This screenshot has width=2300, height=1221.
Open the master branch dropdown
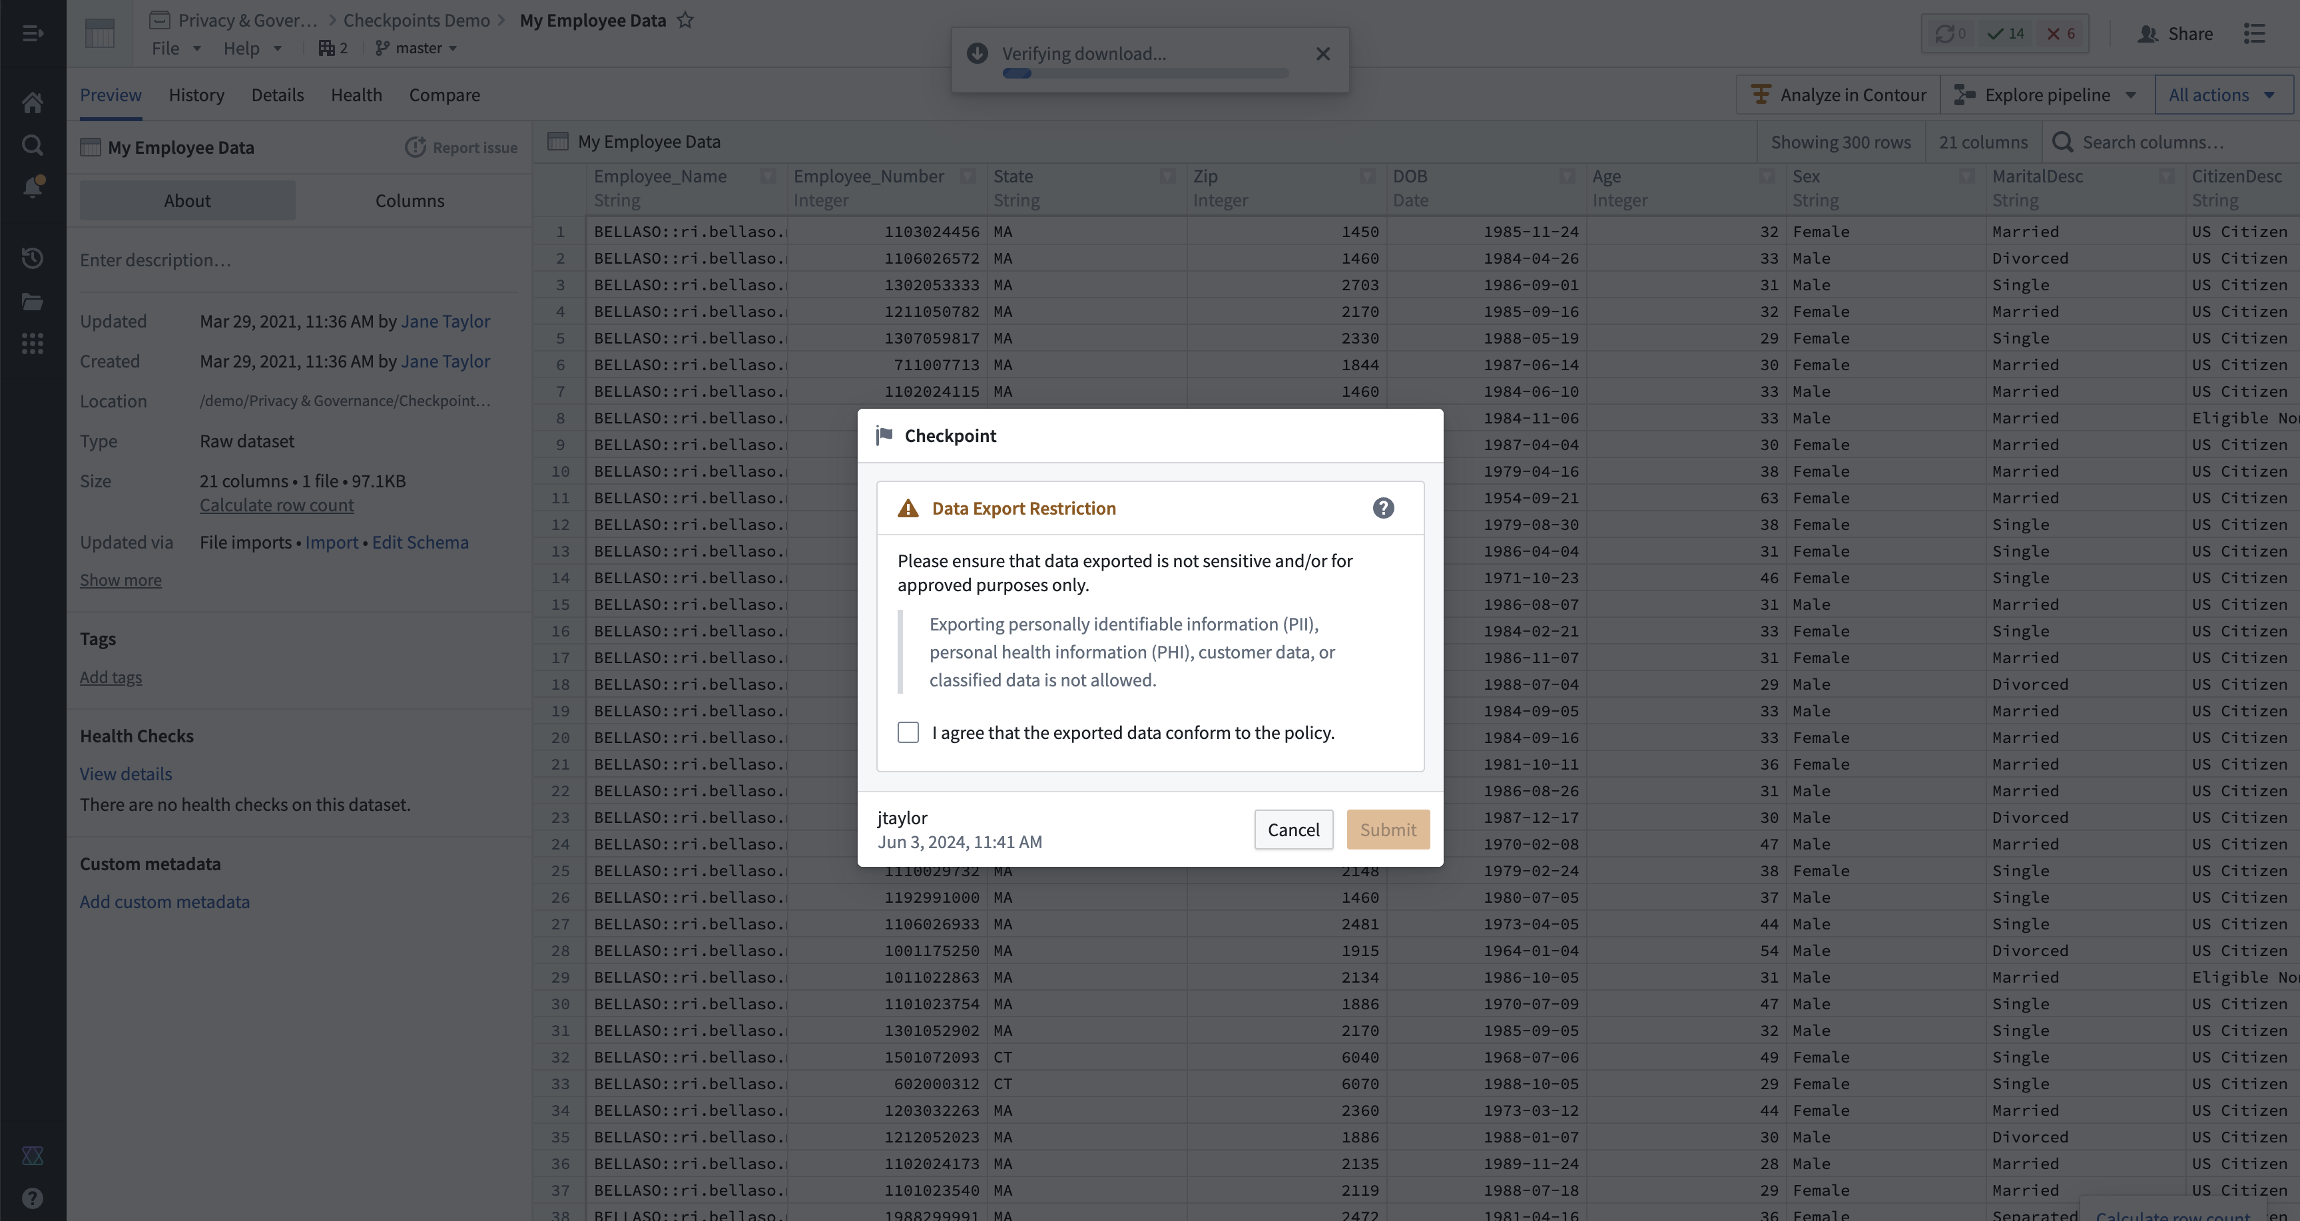pos(416,48)
